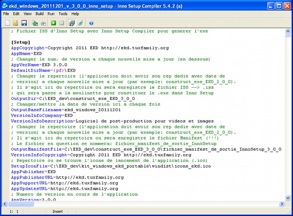Click vertical scrollbar up arrow
The image size is (293, 216).
coord(288,31)
